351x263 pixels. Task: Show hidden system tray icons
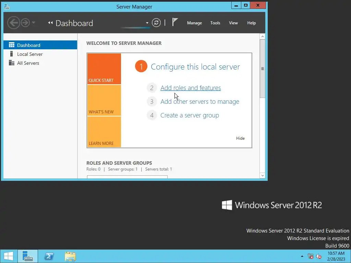click(x=302, y=256)
